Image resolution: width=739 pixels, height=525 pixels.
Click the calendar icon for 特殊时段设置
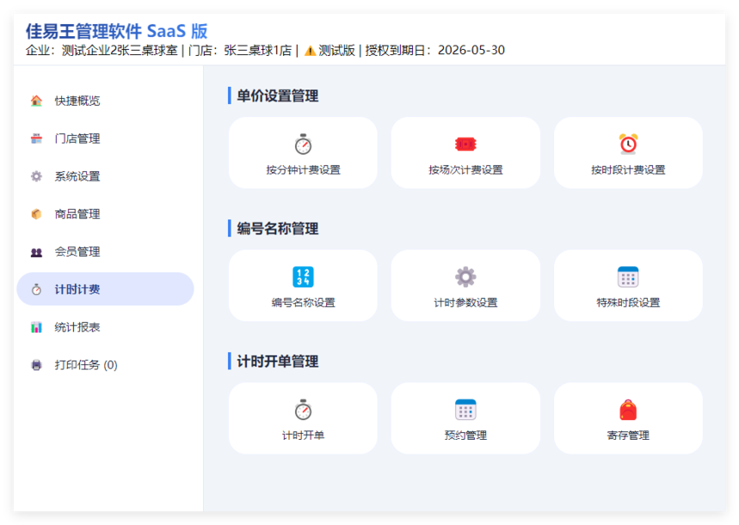coord(628,277)
